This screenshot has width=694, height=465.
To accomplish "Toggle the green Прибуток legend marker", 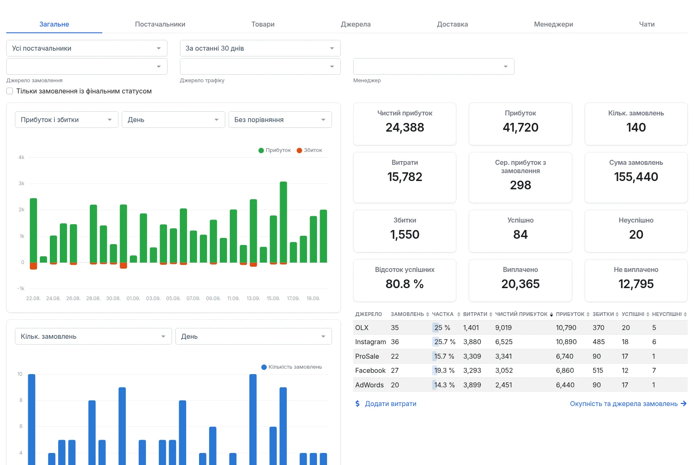I will point(261,150).
